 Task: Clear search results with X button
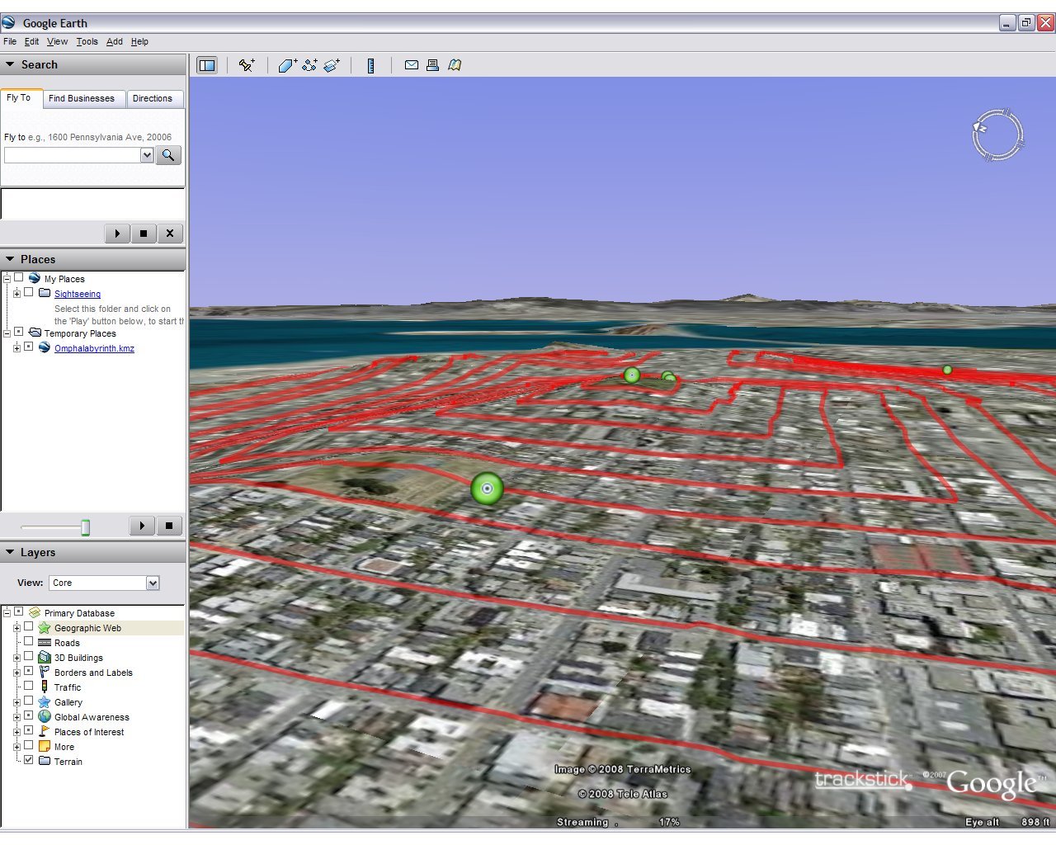click(170, 234)
